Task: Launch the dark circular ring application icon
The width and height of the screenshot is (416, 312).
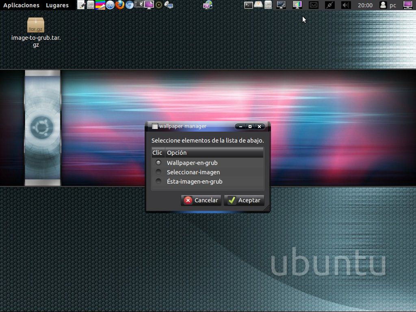Action: point(159,5)
